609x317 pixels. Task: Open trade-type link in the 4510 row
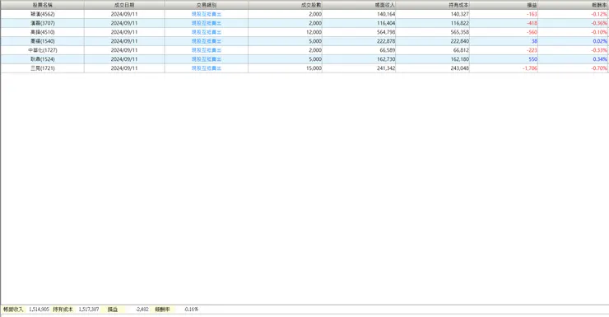click(207, 32)
